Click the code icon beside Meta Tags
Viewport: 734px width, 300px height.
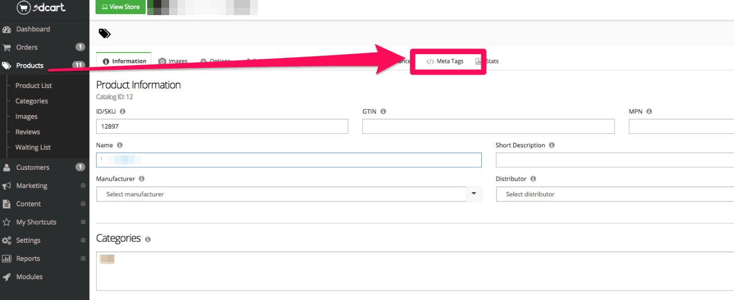coord(430,61)
